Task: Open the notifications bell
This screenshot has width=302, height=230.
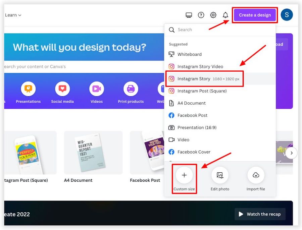Action: coord(225,15)
